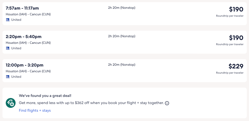Click Houston - Cancun route on 7:57am flight
Image resolution: width=249 pixels, height=121 pixels.
coord(28,14)
